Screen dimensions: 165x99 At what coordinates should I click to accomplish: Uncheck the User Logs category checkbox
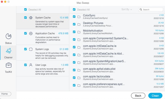(x=26, y=65)
